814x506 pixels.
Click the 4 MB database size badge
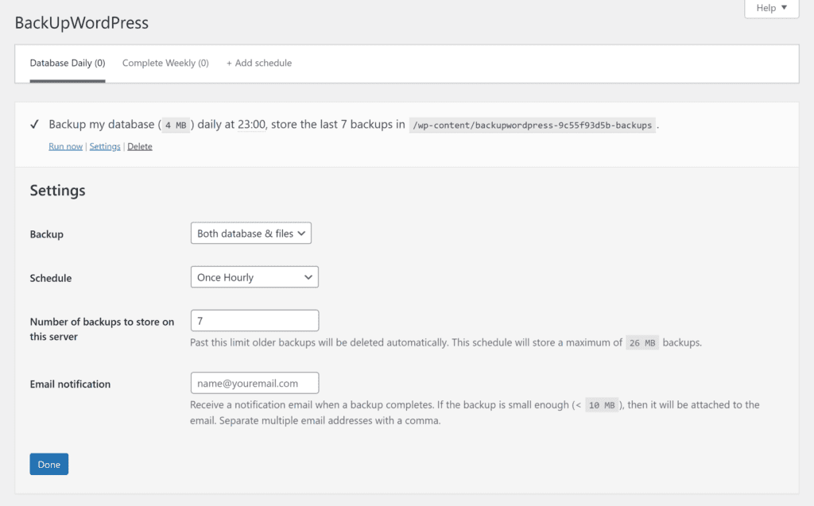176,125
